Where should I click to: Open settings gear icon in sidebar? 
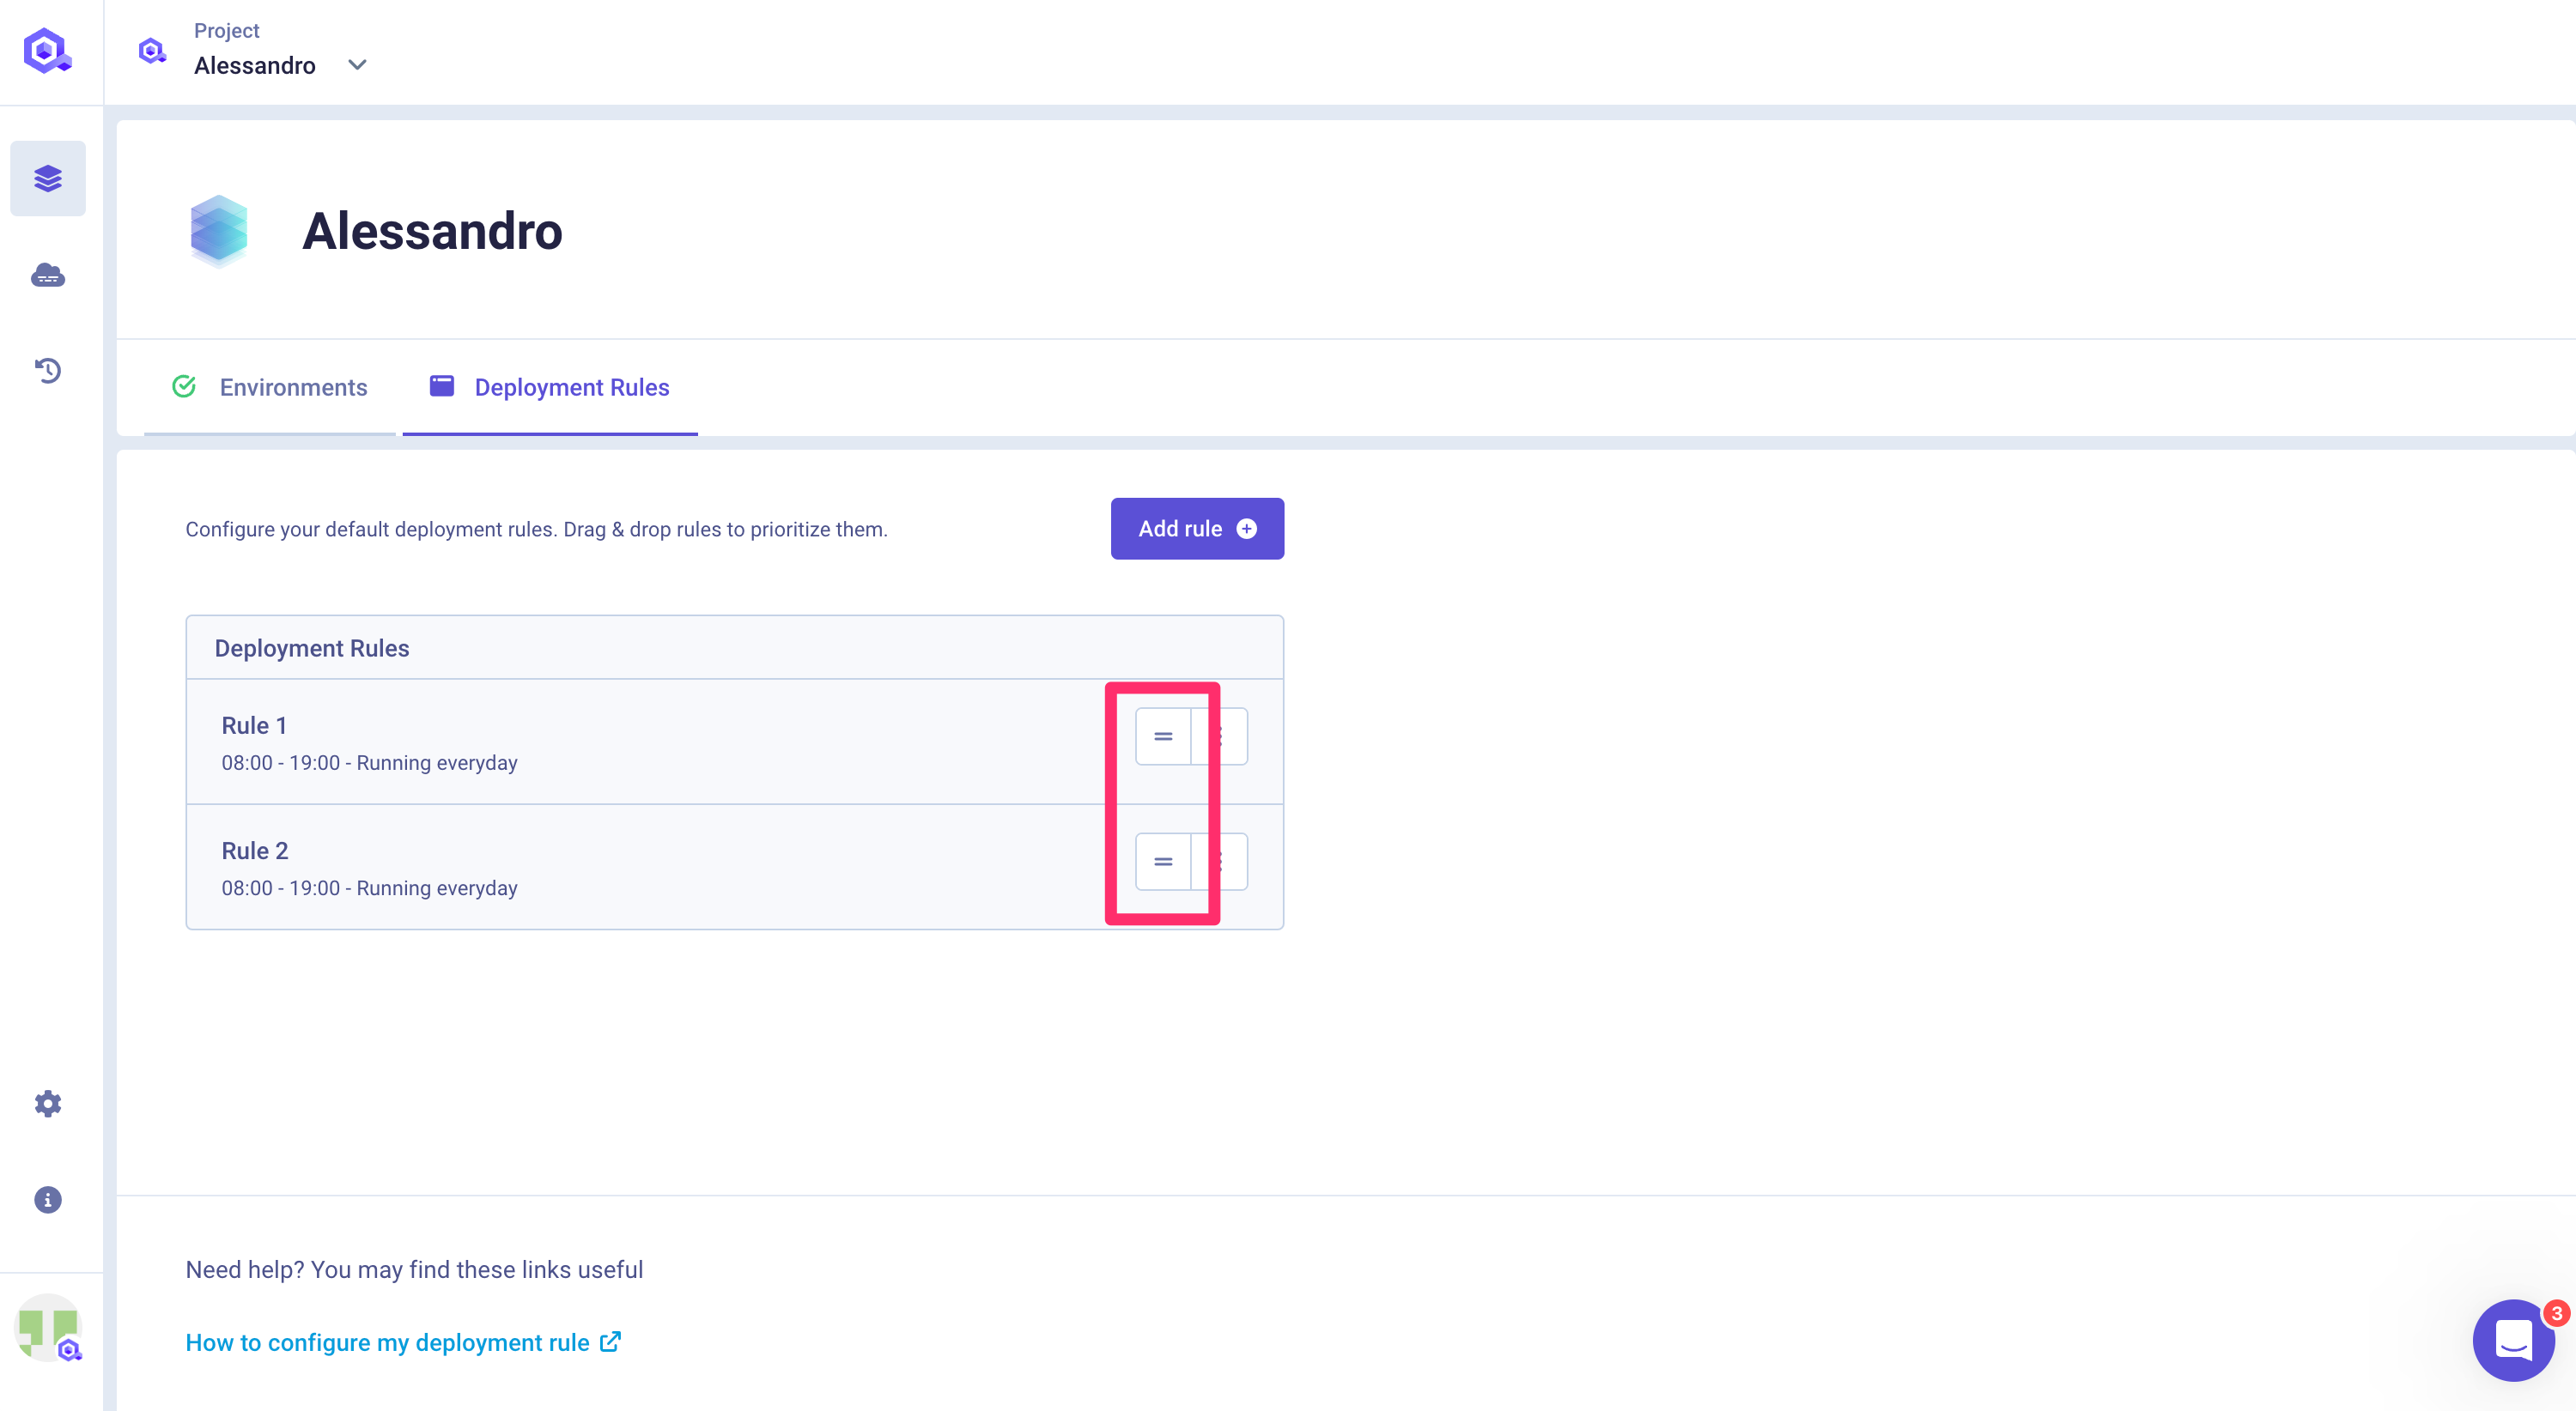[48, 1103]
